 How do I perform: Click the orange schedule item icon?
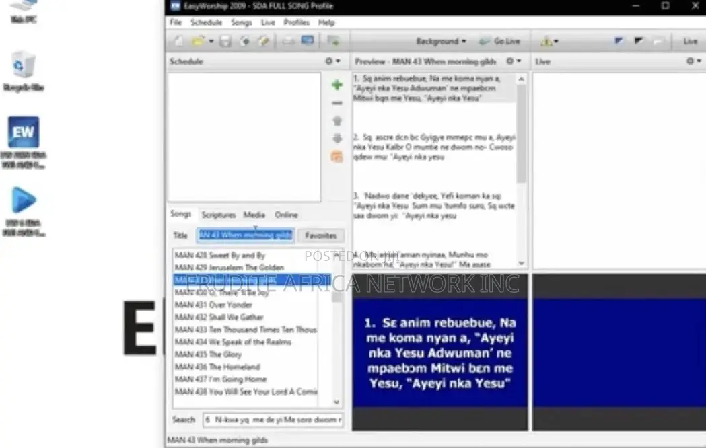tap(337, 157)
